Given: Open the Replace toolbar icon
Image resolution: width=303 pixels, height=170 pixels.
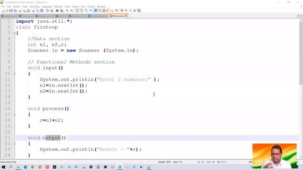Looking at the screenshot, I should (x=62, y=10).
